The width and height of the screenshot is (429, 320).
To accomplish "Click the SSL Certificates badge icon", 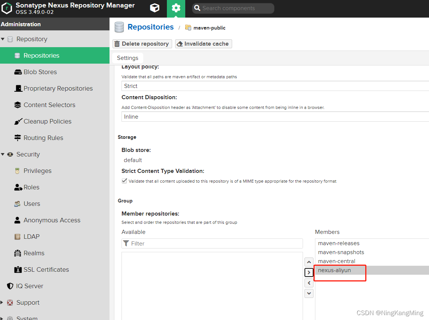I will pos(18,269).
